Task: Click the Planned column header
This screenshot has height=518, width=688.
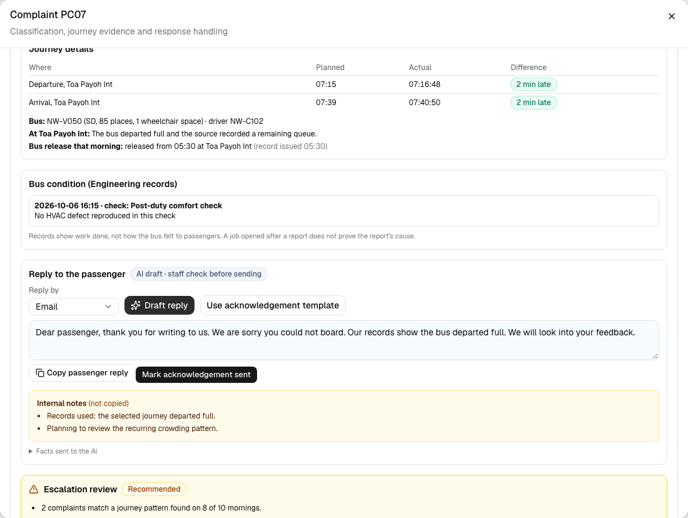Action: click(x=330, y=68)
